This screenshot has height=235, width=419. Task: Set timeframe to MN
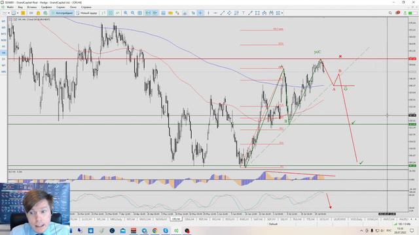[3, 72]
